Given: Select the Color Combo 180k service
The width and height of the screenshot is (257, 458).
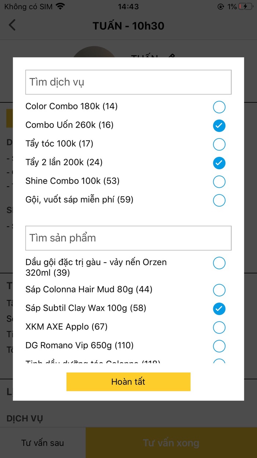Looking at the screenshot, I should tap(219, 107).
